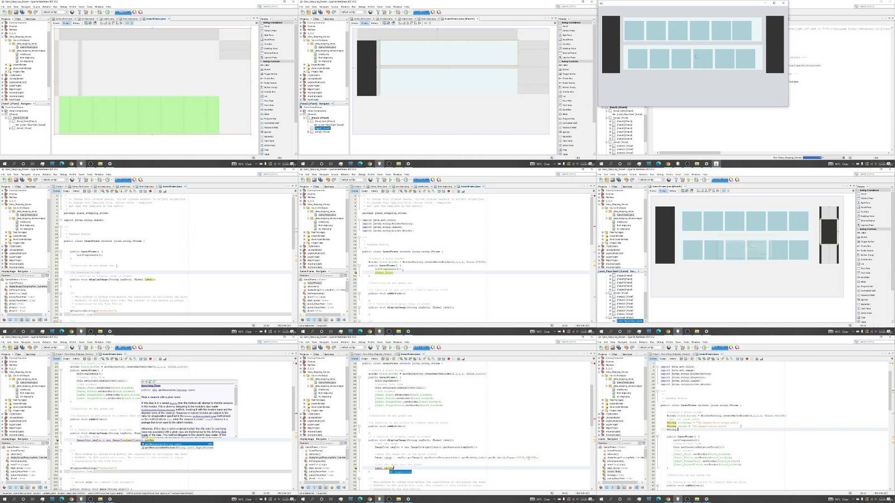Switch to Design view in bottom-left frame editor

pyautogui.click(x=66, y=359)
